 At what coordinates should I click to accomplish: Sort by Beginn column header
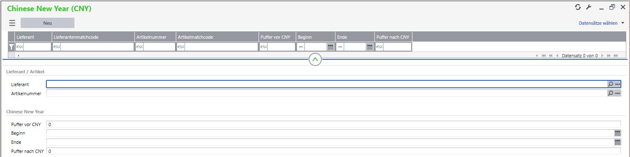(x=315, y=37)
